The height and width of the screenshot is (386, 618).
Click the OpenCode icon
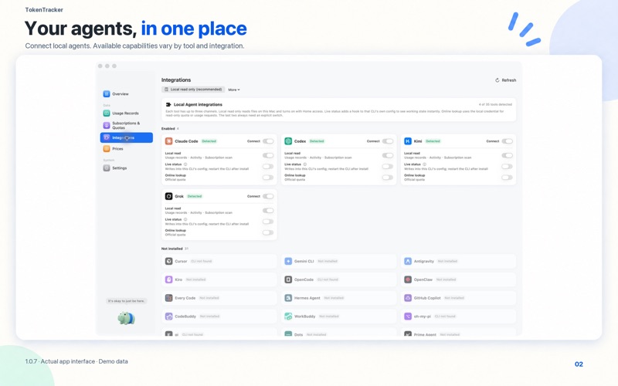click(x=288, y=279)
